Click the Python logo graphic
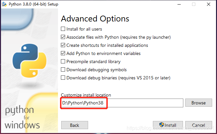Viewport: 217px width, 134px height. (x=29, y=60)
